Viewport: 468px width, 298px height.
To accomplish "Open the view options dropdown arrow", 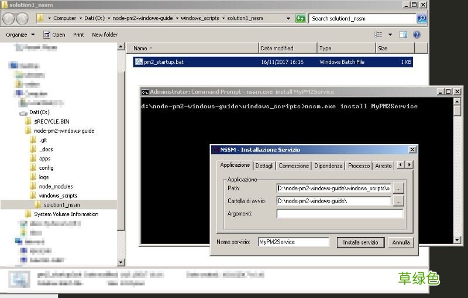I will pyautogui.click(x=390, y=35).
